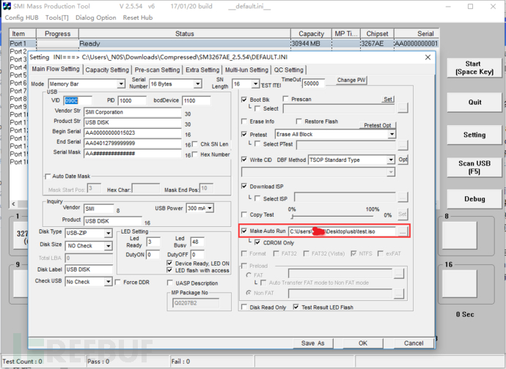Image resolution: width=506 pixels, height=369 pixels.
Task: Switch to the Extra Setting tab
Action: tap(202, 70)
